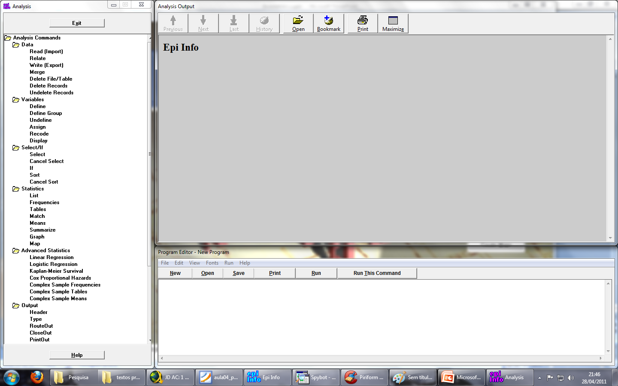618x386 pixels.
Task: Choose the Logistic Regression command
Action: point(54,264)
